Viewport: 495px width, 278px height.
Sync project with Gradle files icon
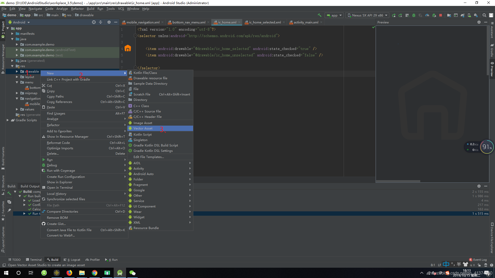point(463,15)
